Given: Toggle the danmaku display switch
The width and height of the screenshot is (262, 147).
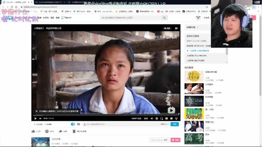Looking at the screenshot, I should (73, 124).
